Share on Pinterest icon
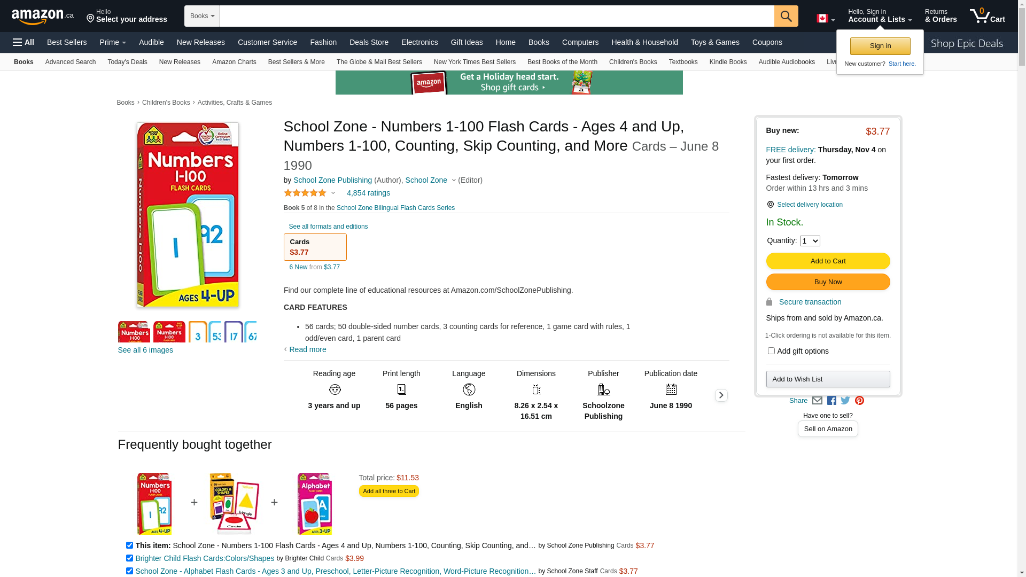Screen dimensions: 1026x577 (x=859, y=401)
